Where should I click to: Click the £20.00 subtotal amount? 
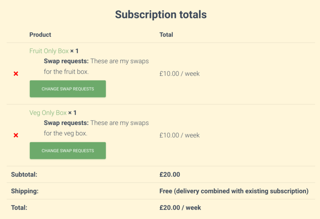click(170, 174)
